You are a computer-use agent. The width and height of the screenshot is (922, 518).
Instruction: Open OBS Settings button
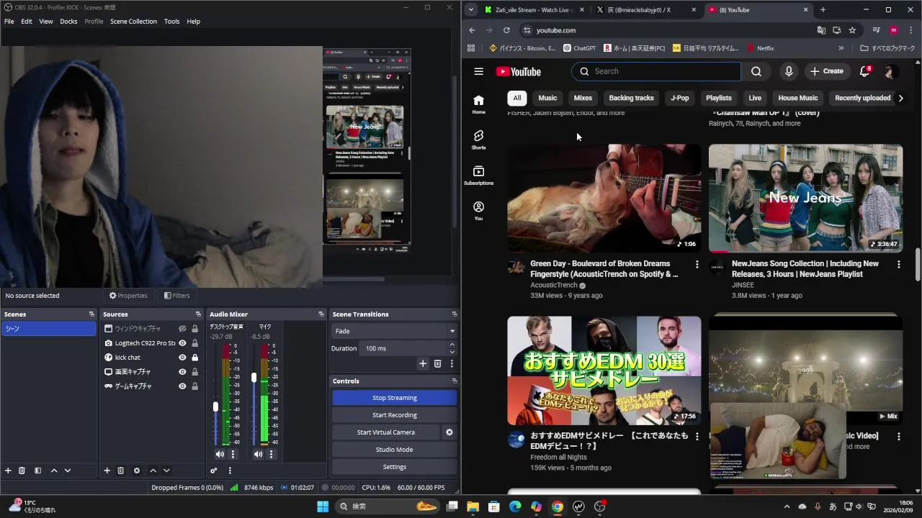[394, 467]
